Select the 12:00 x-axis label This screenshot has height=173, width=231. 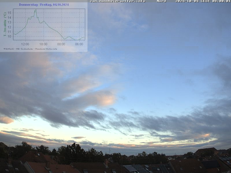[x=25, y=44]
